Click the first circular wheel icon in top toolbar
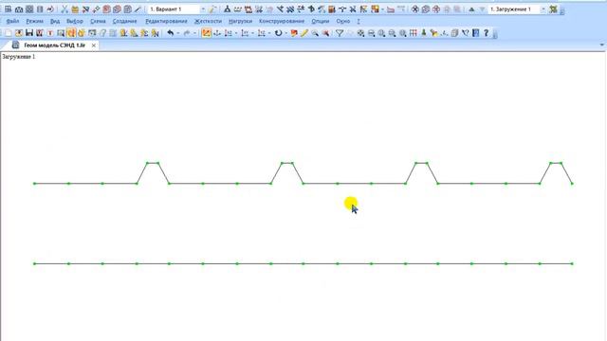 415,9
